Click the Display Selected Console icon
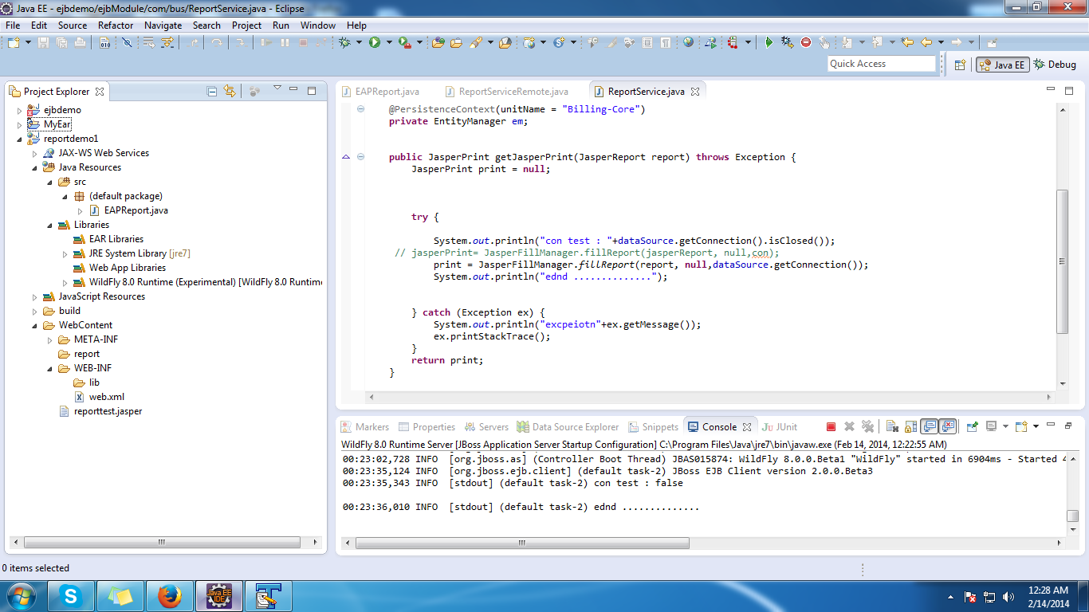Image resolution: width=1089 pixels, height=612 pixels. [991, 427]
